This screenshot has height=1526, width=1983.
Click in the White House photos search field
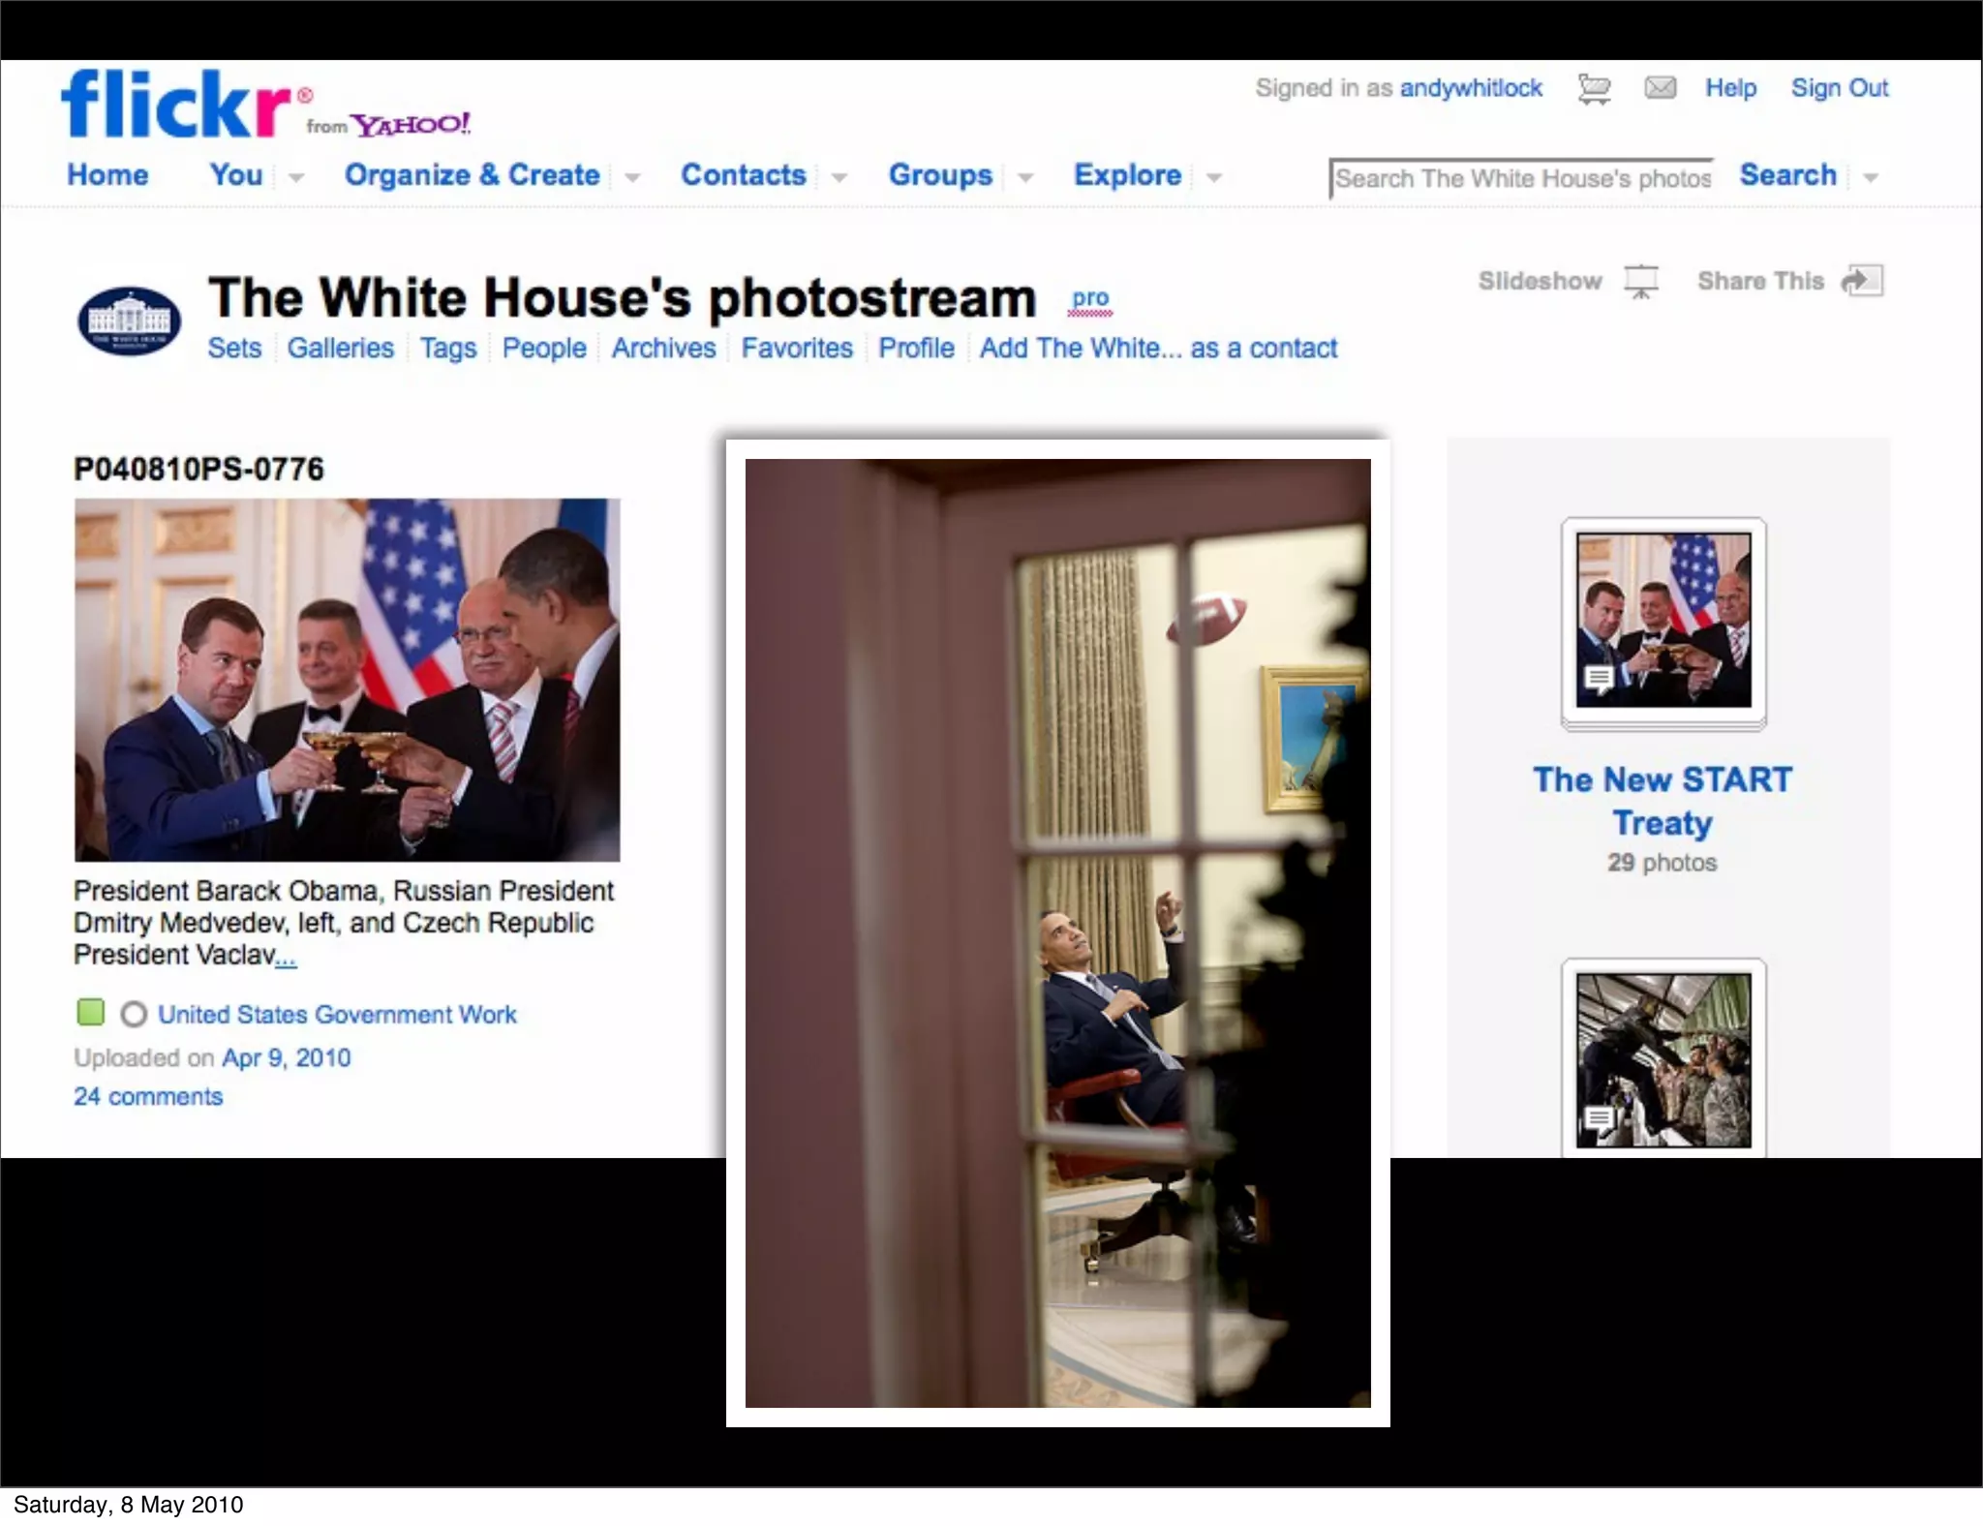point(1521,178)
